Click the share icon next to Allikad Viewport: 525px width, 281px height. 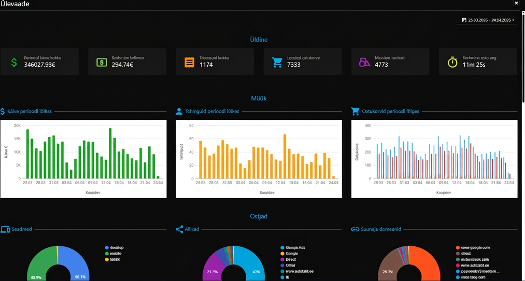pyautogui.click(x=179, y=229)
